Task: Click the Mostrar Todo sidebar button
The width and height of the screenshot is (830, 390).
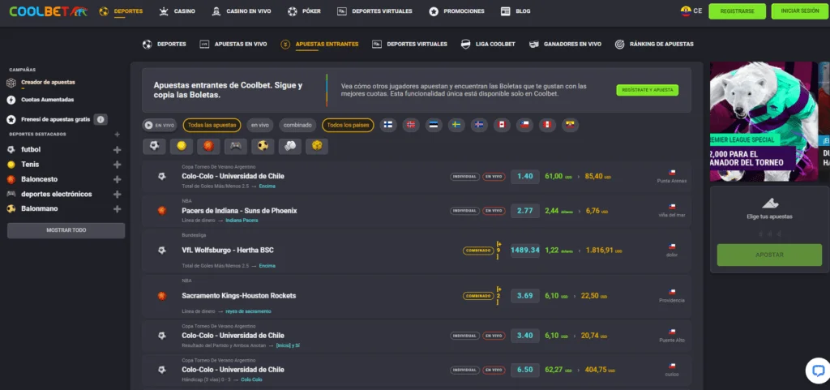Action: coord(66,230)
